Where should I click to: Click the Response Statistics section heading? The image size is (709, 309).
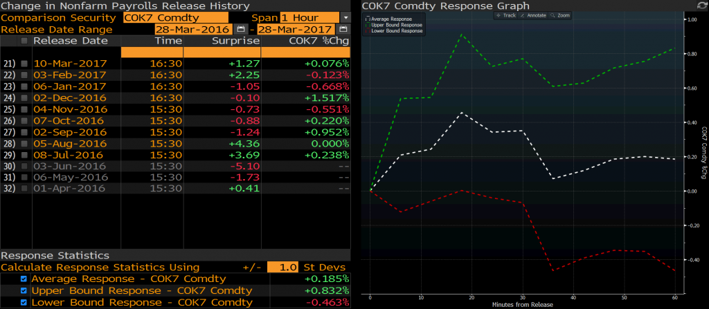click(x=55, y=256)
